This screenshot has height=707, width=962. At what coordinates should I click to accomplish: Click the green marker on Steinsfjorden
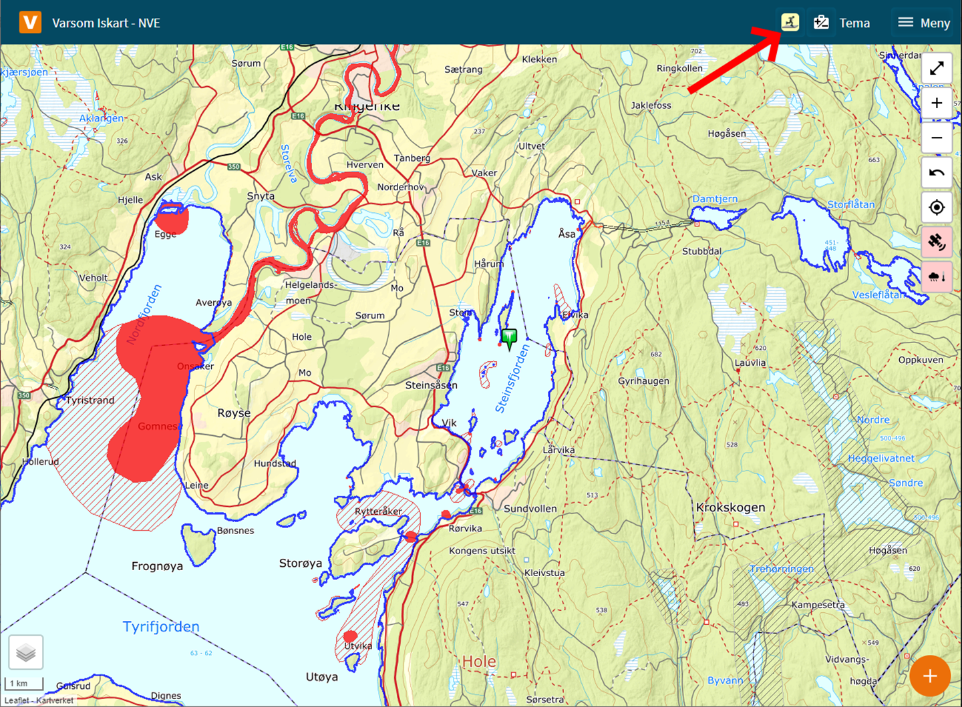pos(509,337)
